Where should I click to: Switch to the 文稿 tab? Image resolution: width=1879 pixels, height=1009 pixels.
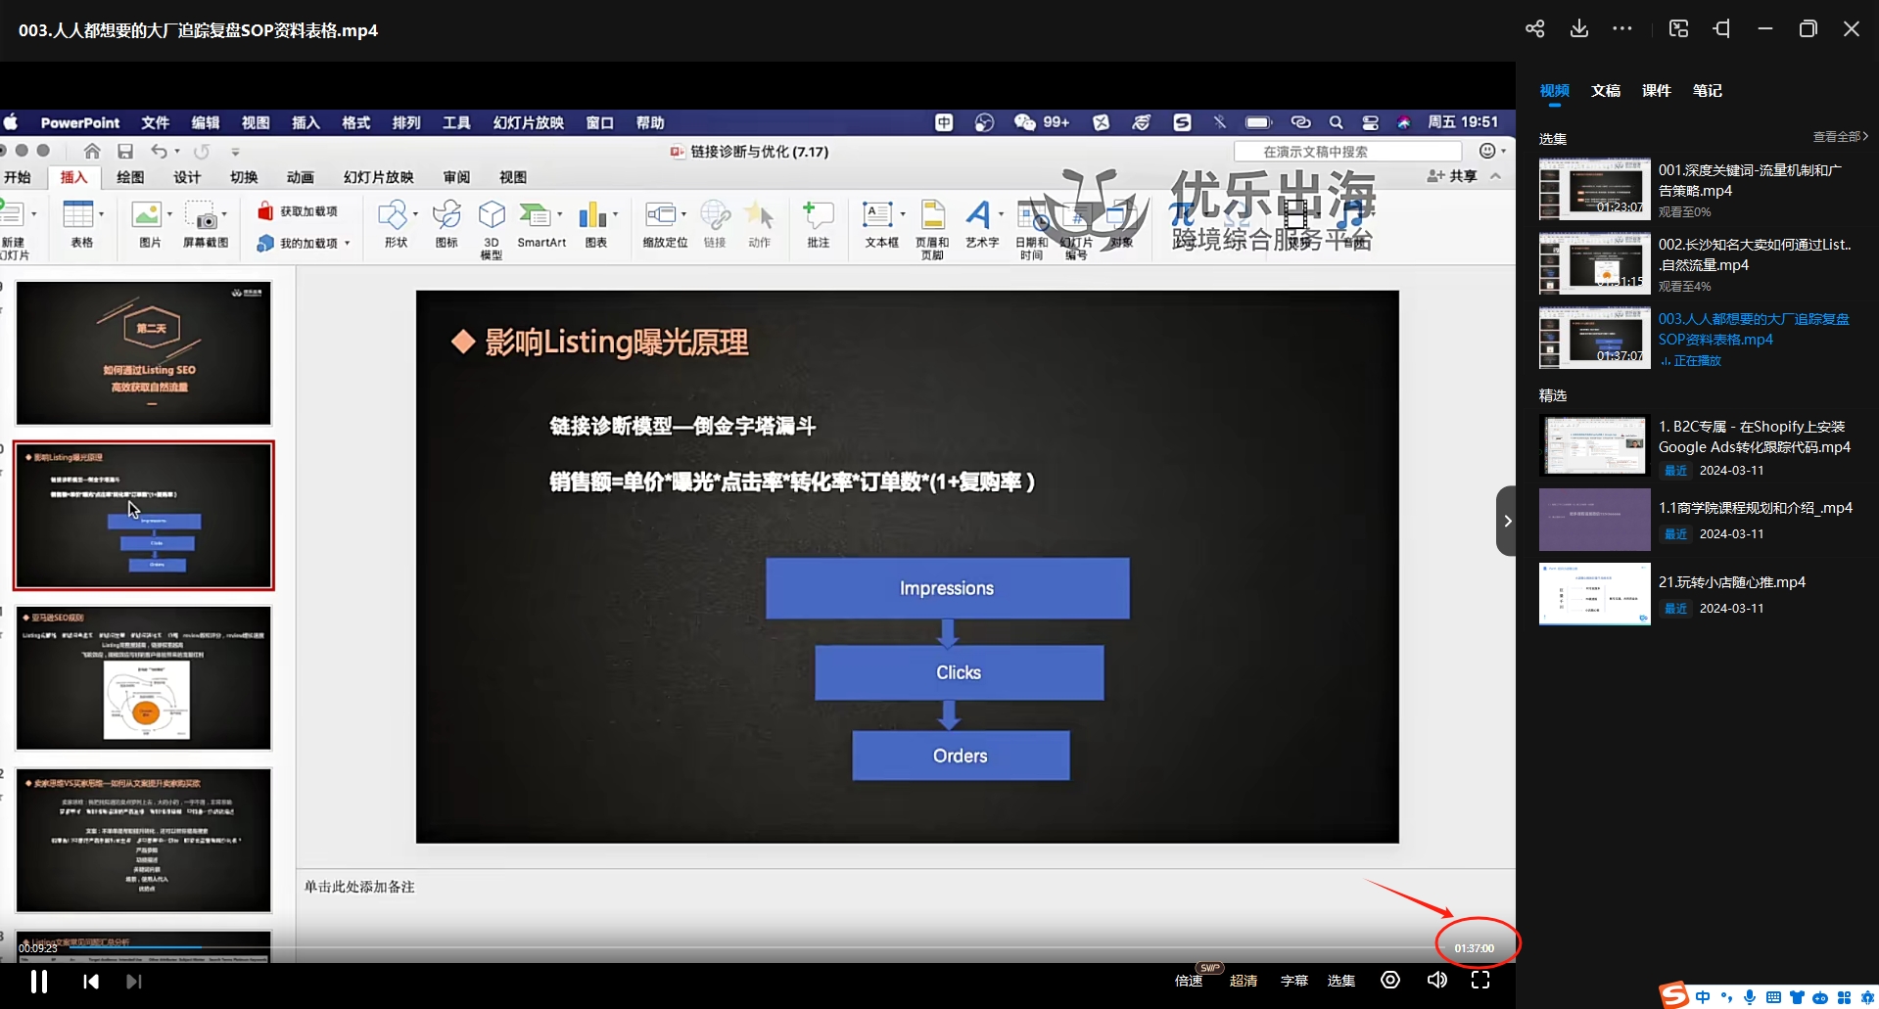tap(1605, 90)
